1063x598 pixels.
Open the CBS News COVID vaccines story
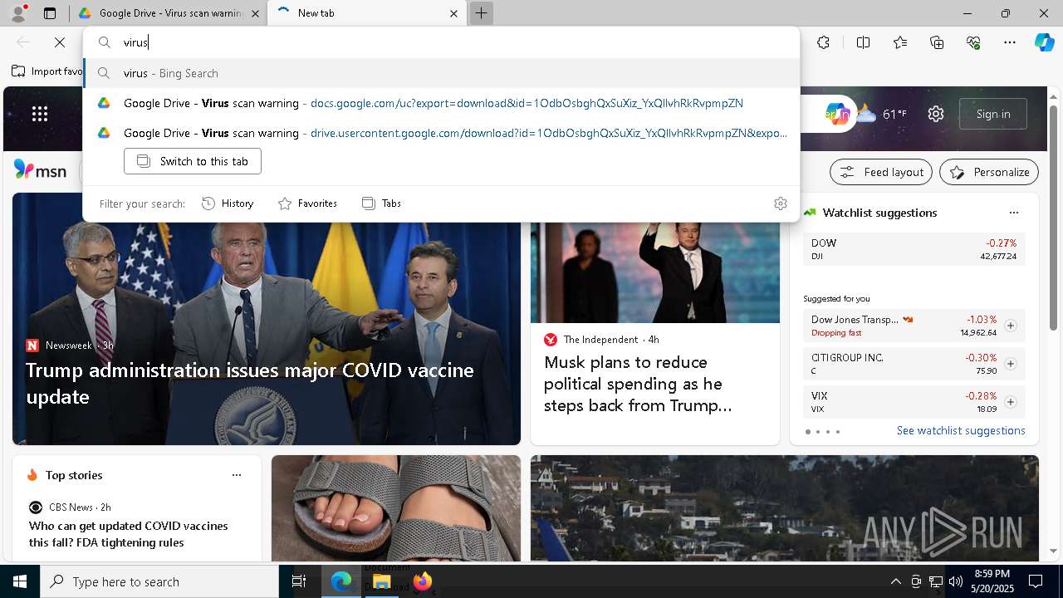pyautogui.click(x=129, y=534)
